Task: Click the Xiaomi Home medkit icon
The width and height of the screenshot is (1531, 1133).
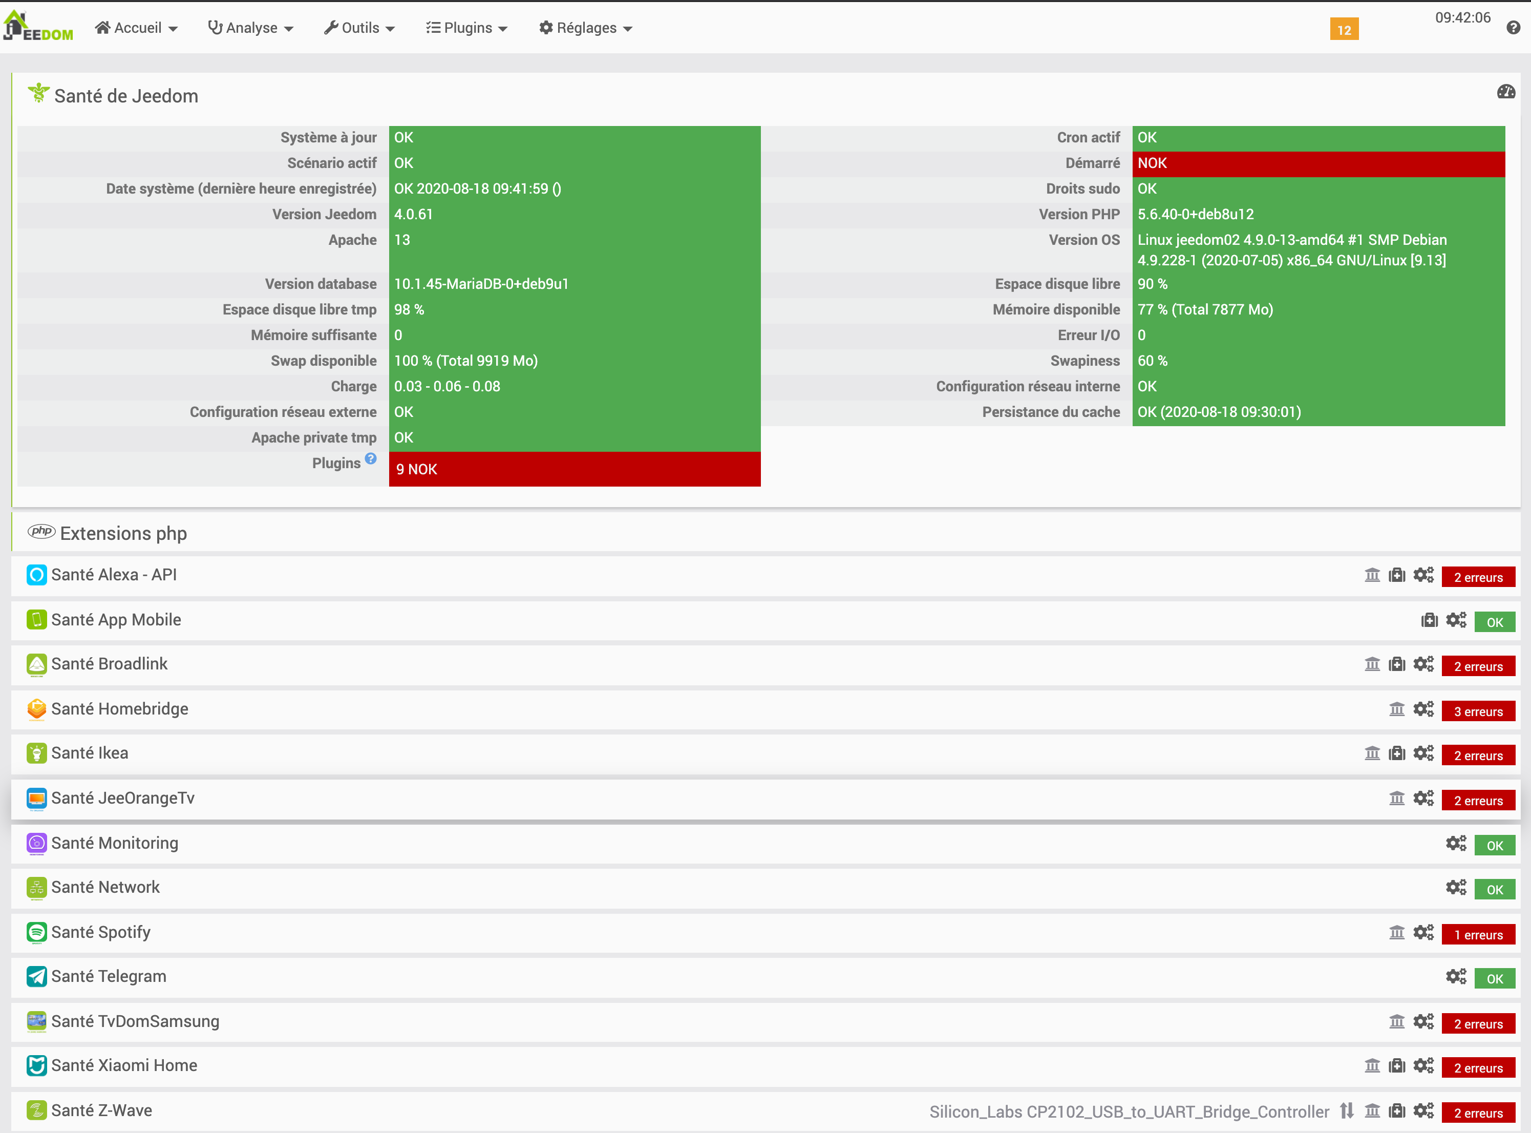Action: click(x=1397, y=1066)
